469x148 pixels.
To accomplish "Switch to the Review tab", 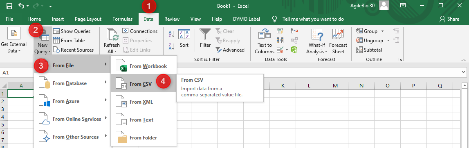I will tap(172, 19).
